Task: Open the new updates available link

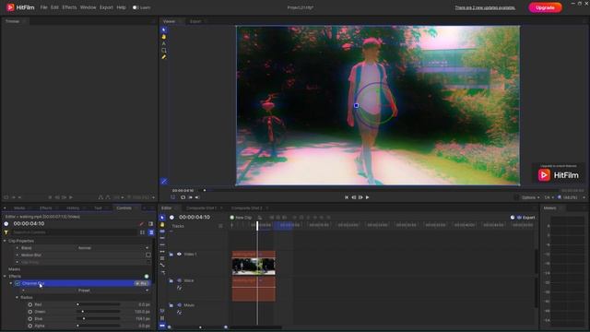Action: click(x=485, y=7)
